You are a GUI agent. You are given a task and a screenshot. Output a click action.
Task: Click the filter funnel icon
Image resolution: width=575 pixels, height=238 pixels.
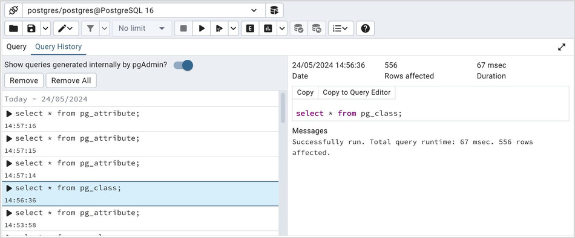pos(90,28)
